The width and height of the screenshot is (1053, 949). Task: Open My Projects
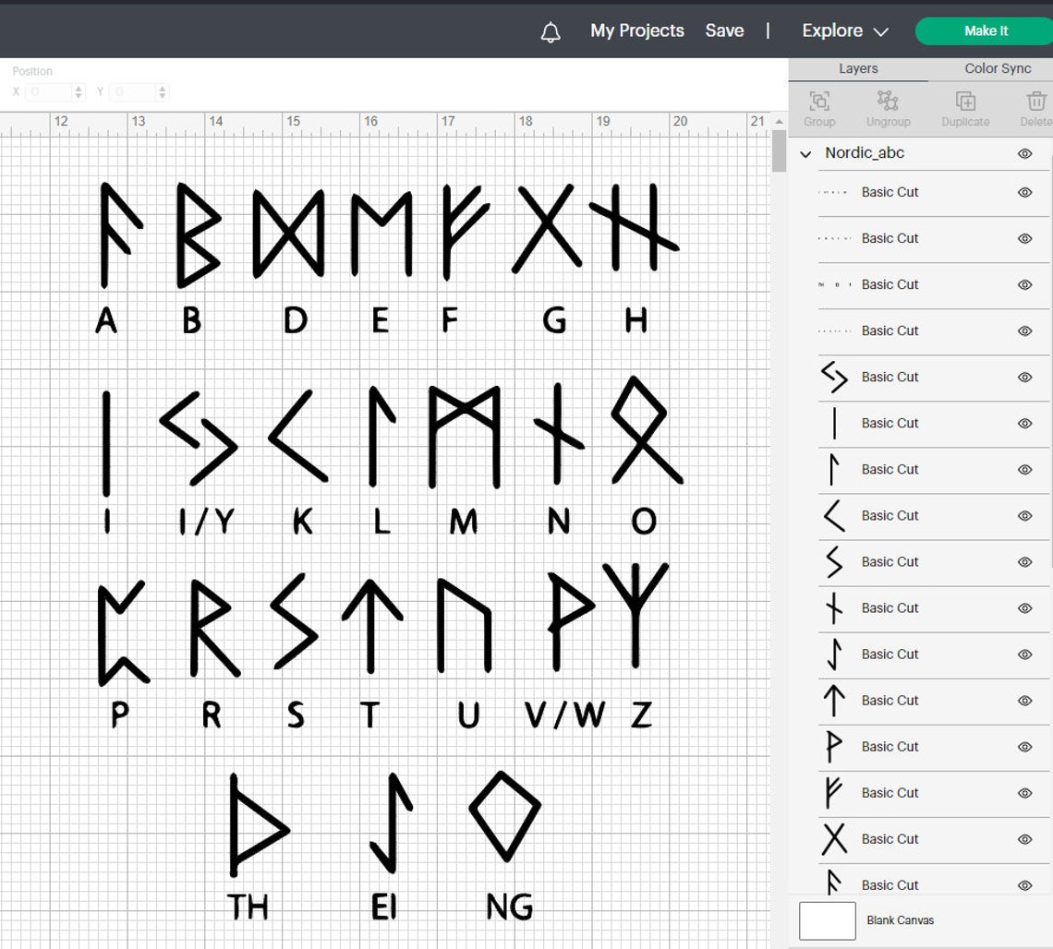tap(636, 30)
